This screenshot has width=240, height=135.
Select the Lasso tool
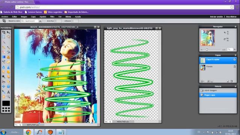click(x=8, y=37)
